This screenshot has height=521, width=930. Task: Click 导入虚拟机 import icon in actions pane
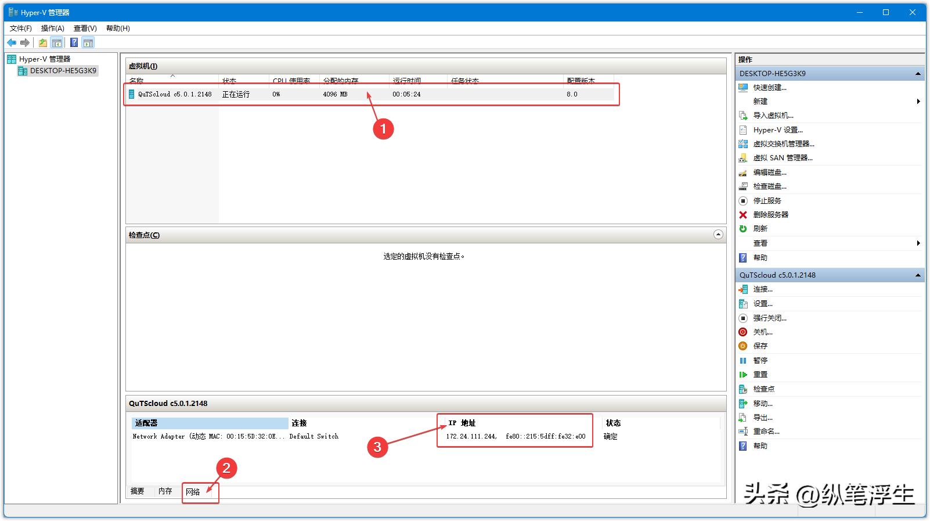point(743,116)
